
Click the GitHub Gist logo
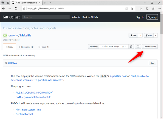pyautogui.click(x=11, y=17)
